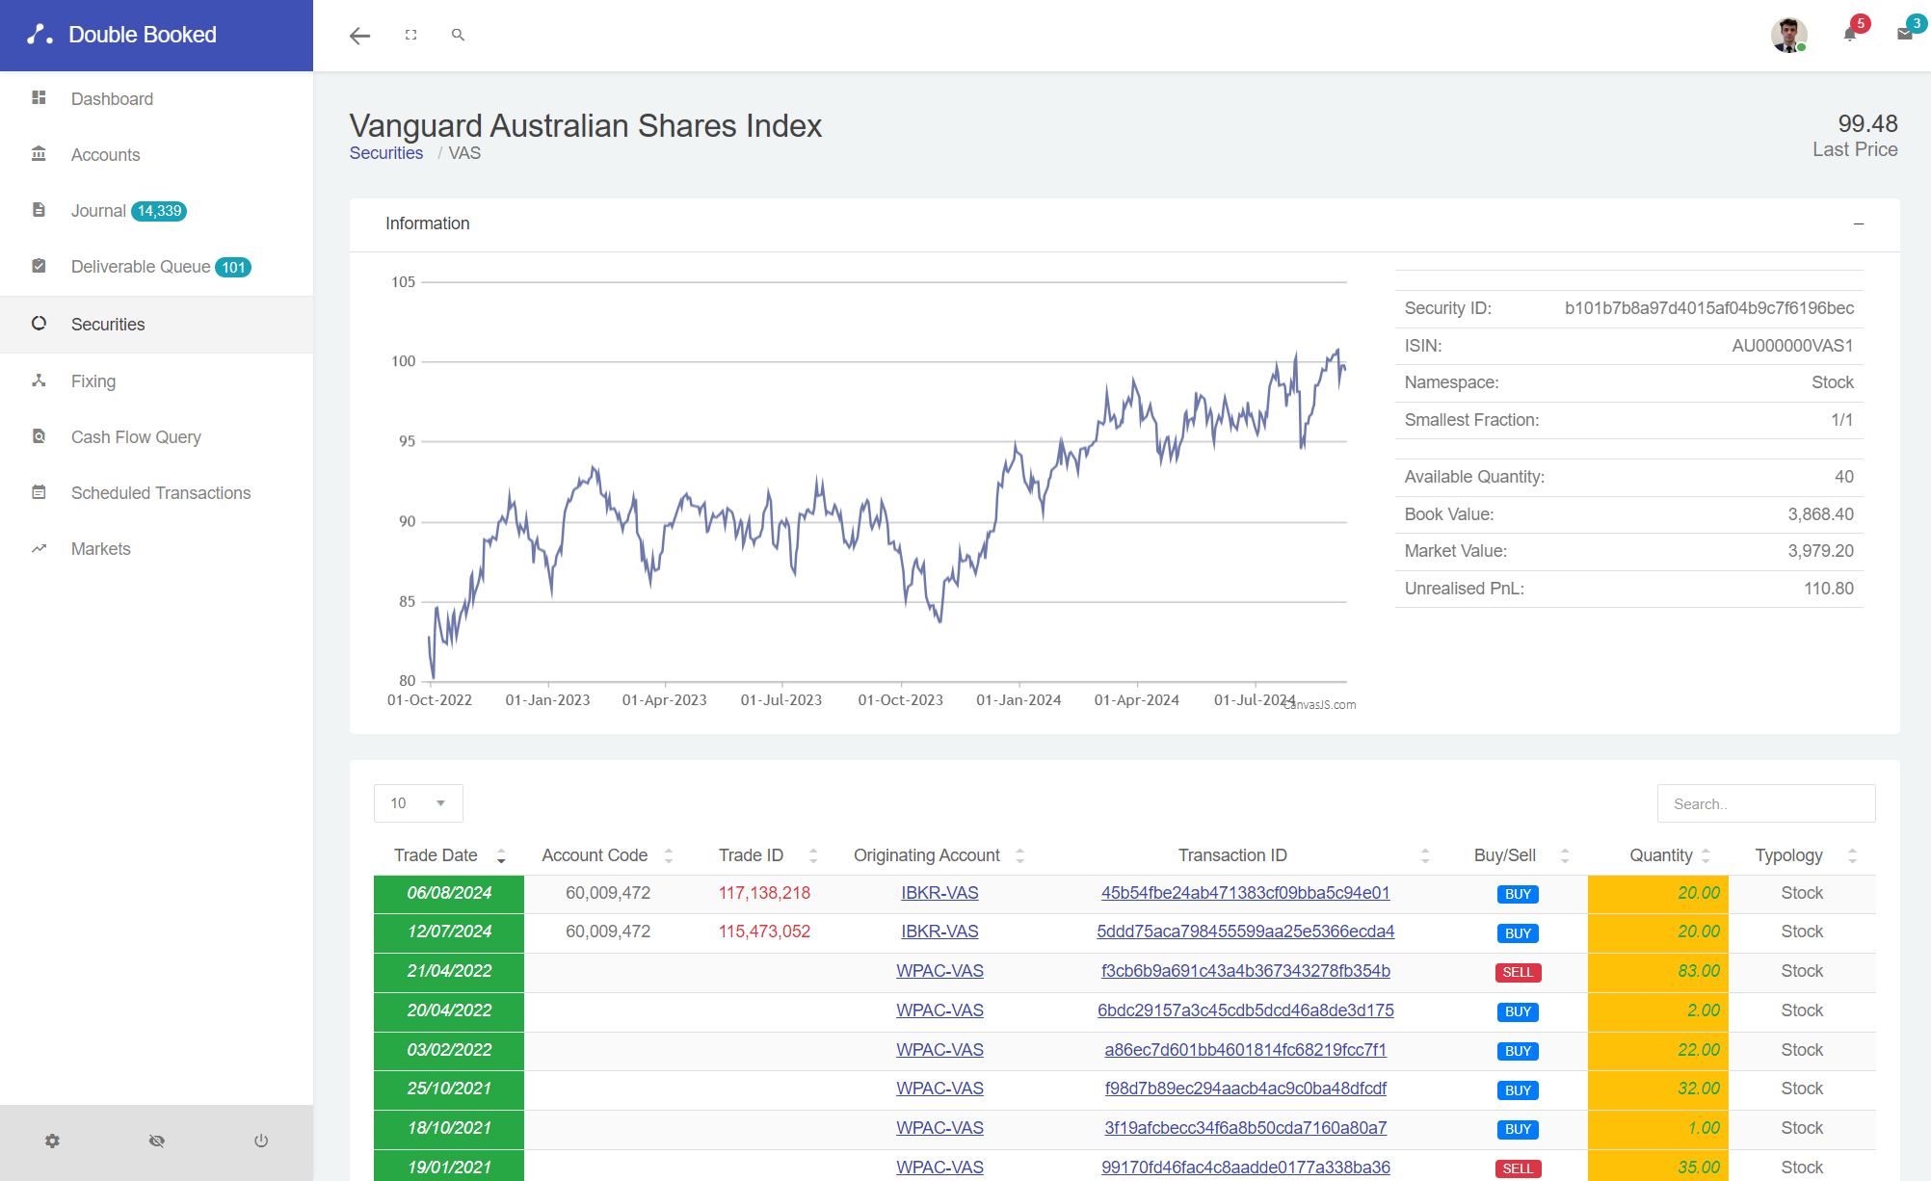This screenshot has width=1931, height=1181.
Task: Open transaction 6bdc29157a3c45cdb5dcd46a8de3d175
Action: point(1245,1010)
